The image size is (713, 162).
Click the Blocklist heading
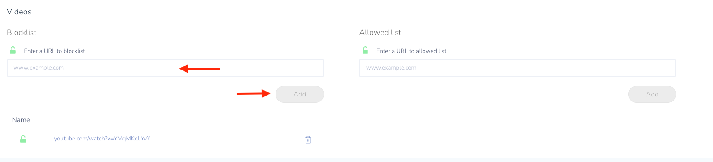click(x=22, y=32)
